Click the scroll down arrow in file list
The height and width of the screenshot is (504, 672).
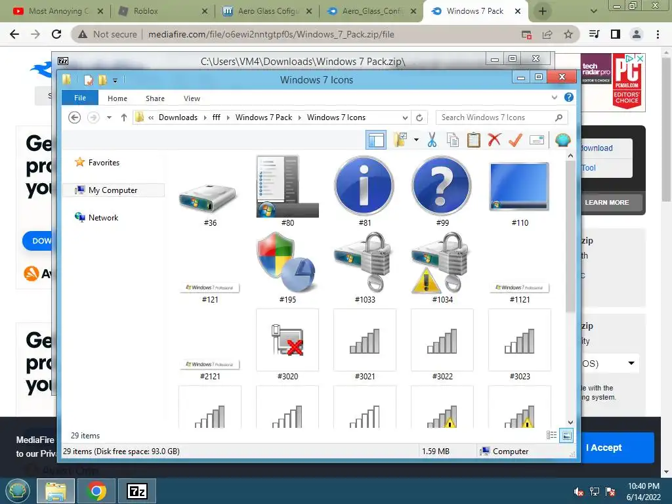point(570,422)
